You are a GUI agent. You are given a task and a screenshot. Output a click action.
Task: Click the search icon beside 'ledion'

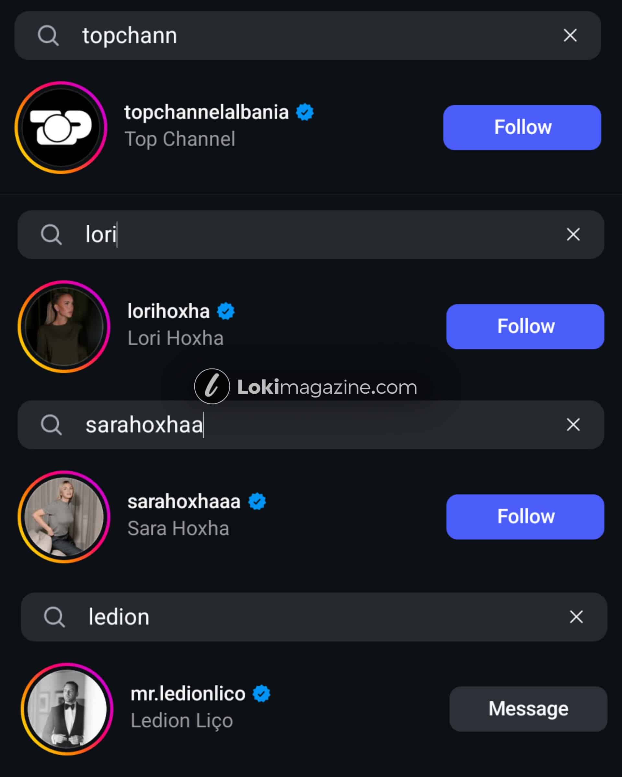(54, 617)
